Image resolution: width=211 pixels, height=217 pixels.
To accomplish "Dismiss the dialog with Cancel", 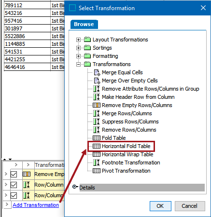I will tap(190, 206).
